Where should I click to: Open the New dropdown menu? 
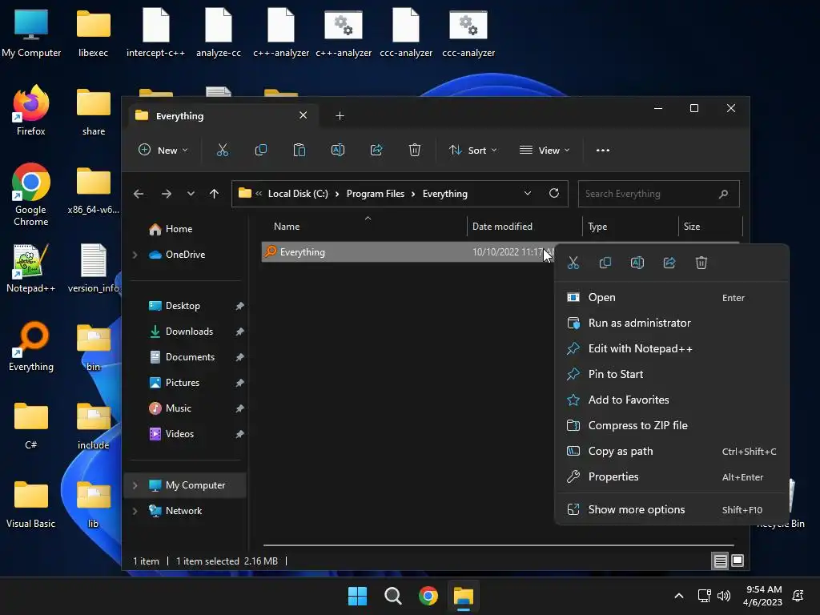pyautogui.click(x=163, y=150)
